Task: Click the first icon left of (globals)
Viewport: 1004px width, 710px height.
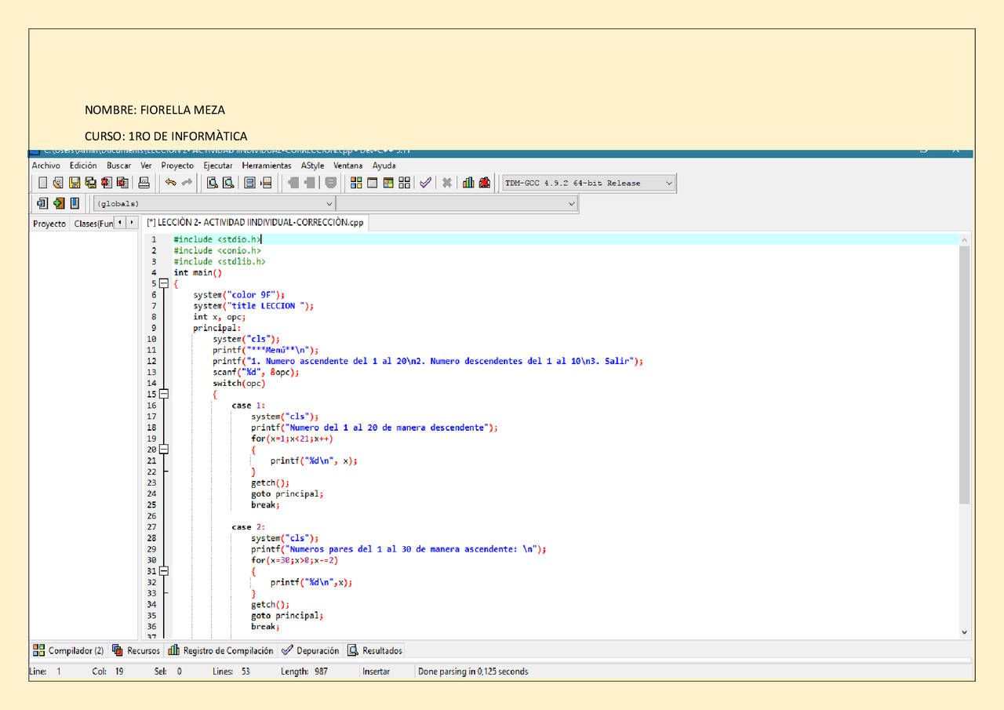Action: point(42,203)
